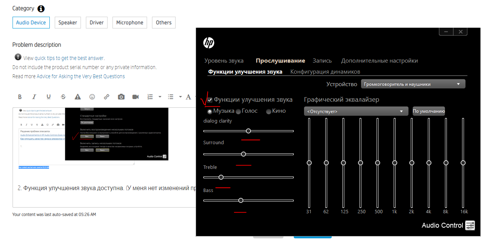Click the HP logo in Audio Control
The image size is (494, 244).
click(209, 43)
